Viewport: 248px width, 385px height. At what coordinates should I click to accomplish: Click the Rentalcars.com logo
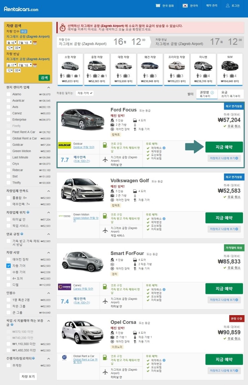[21, 9]
